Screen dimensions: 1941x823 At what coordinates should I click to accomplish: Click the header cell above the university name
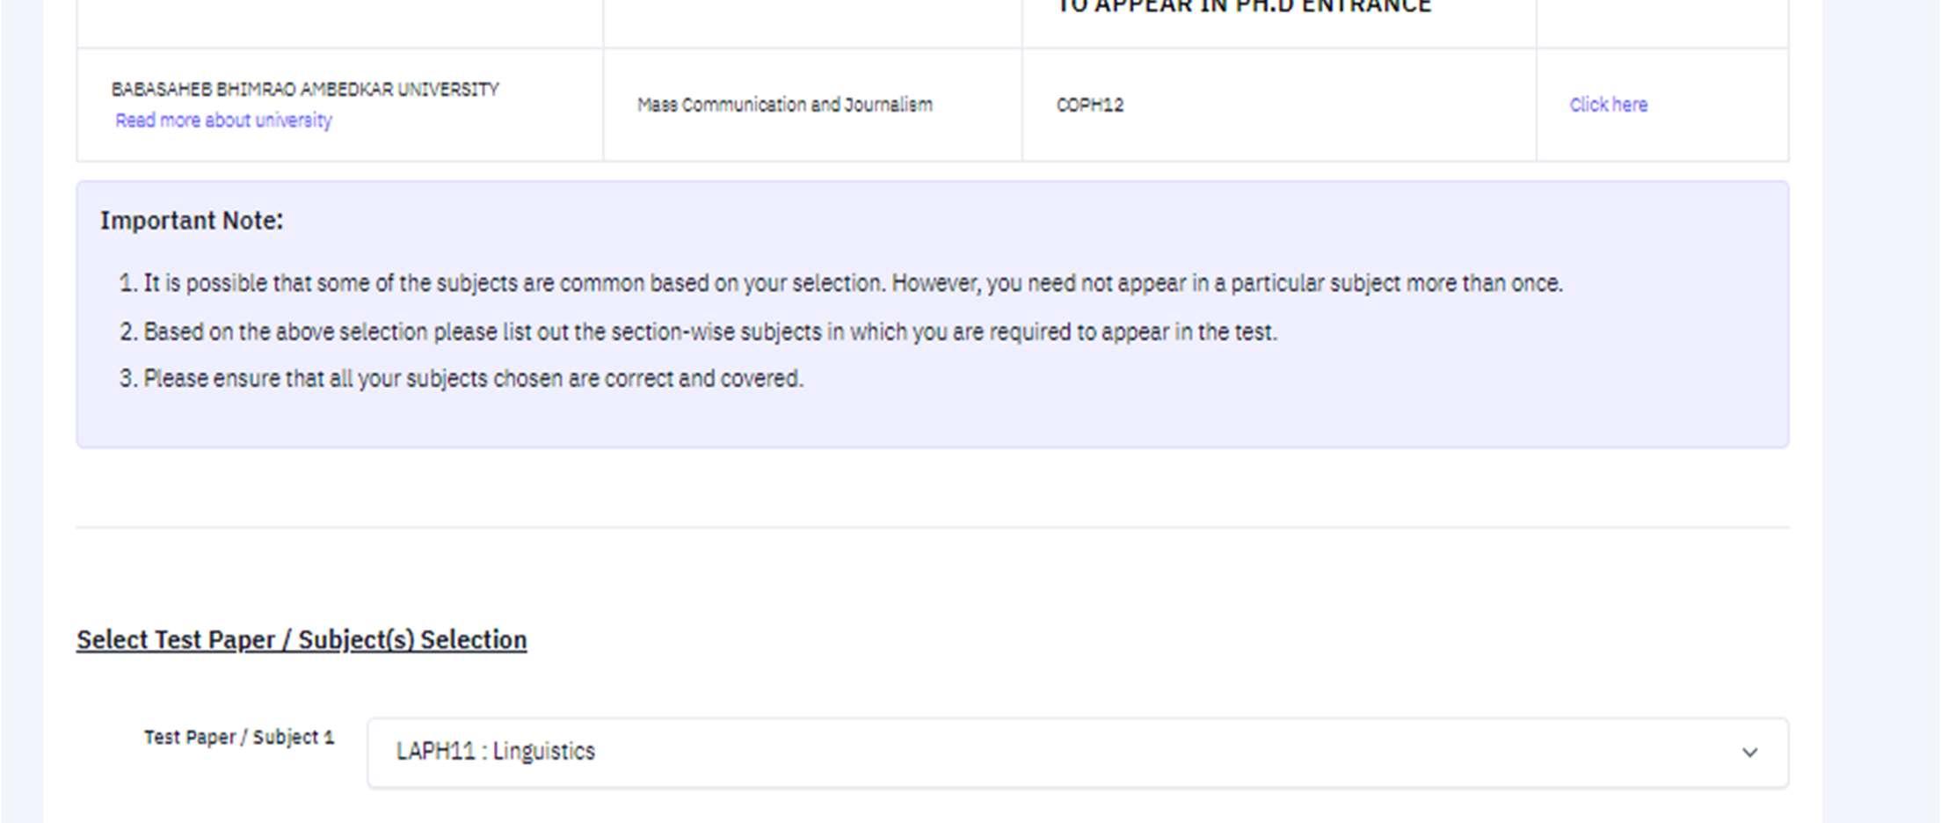point(340,24)
